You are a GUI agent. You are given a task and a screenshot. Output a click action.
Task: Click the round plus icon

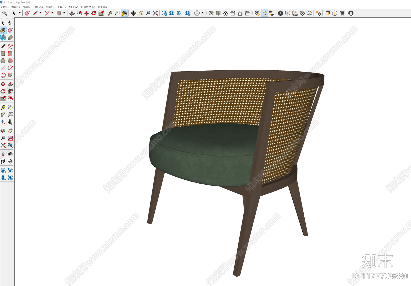(x=281, y=13)
